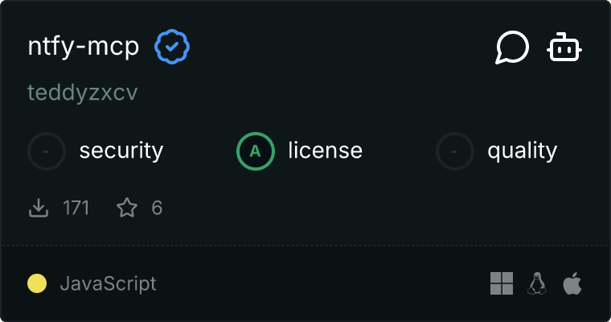Click the blue verified badge icon

[171, 47]
